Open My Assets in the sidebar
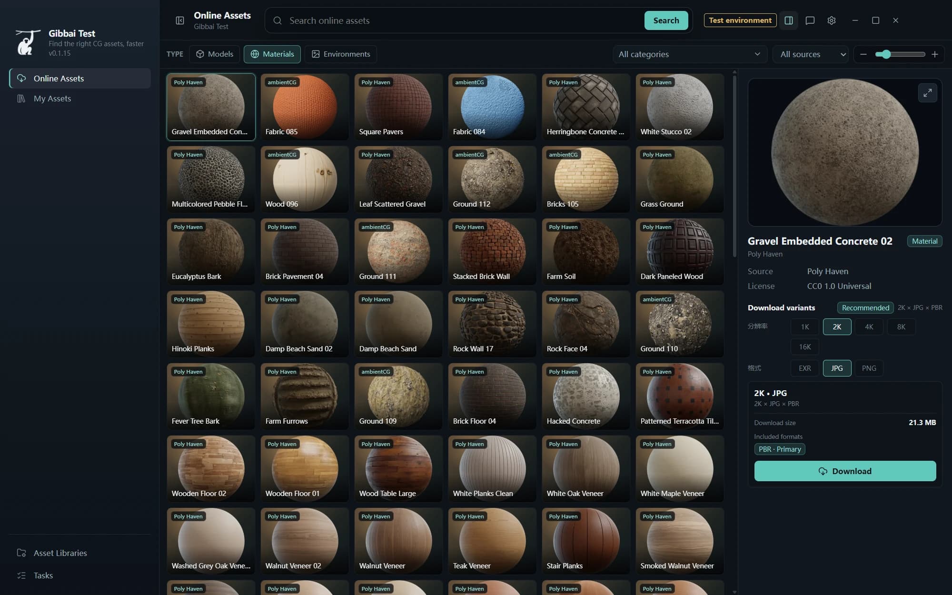The width and height of the screenshot is (952, 595). (x=80, y=99)
